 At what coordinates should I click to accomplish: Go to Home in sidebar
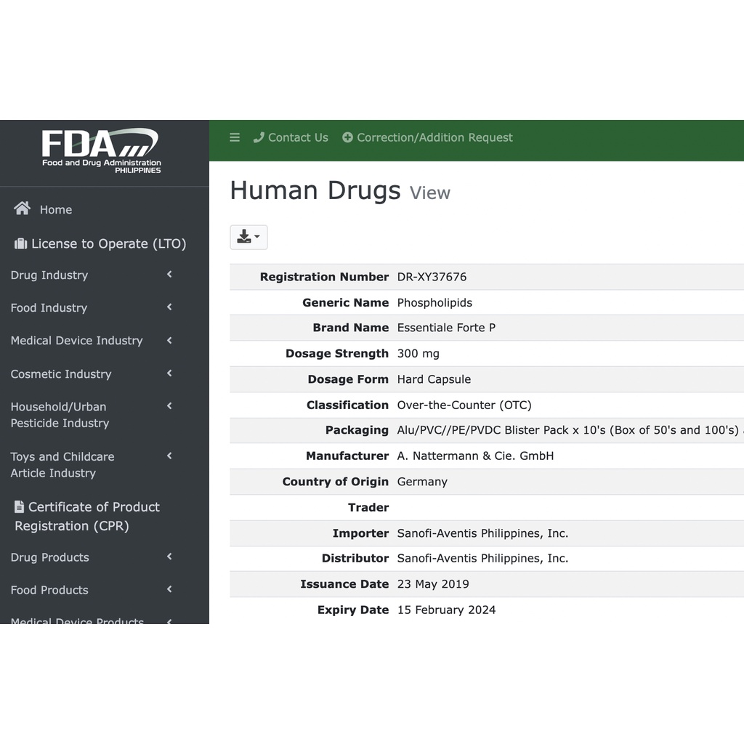point(56,209)
